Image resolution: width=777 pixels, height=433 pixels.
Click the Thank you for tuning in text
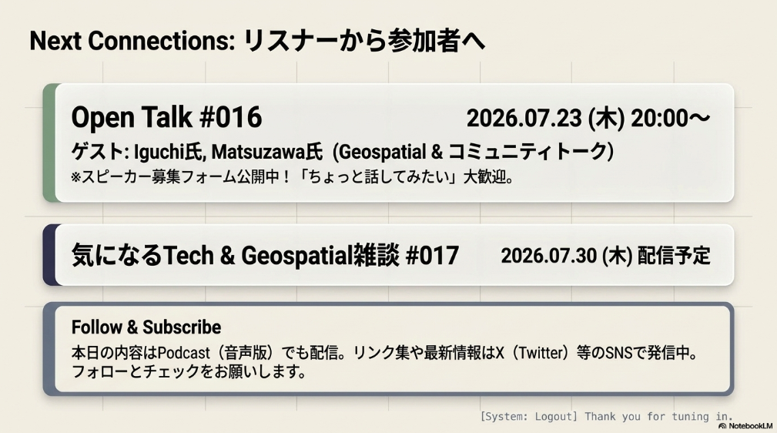click(658, 417)
